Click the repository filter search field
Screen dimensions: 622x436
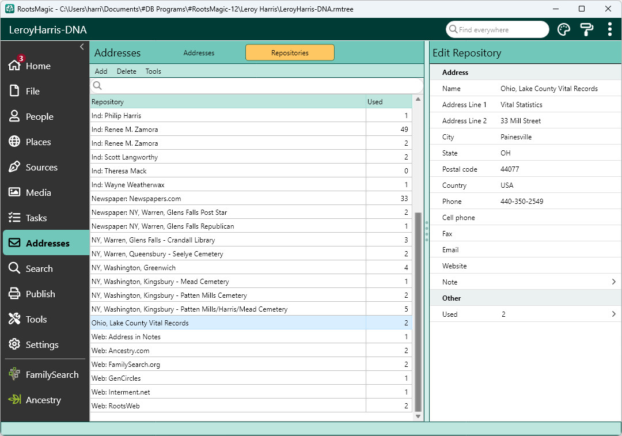tap(257, 86)
